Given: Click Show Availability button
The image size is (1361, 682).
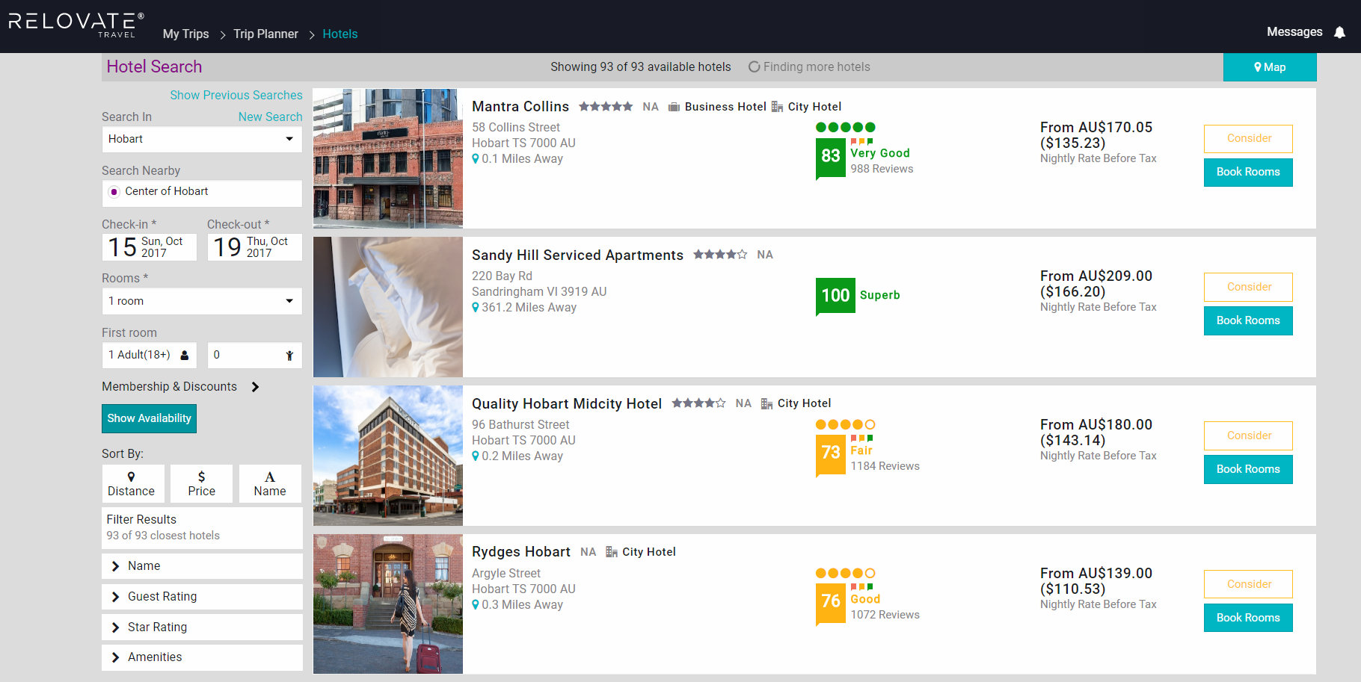Looking at the screenshot, I should tap(149, 419).
